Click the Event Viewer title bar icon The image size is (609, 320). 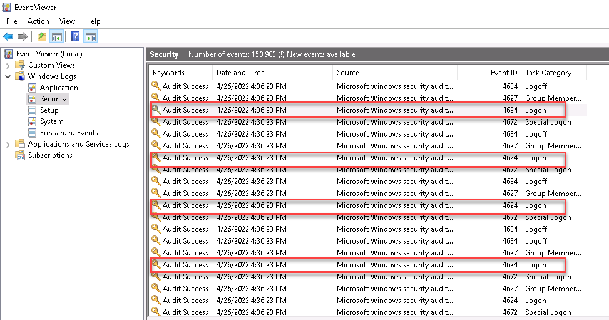click(x=7, y=8)
